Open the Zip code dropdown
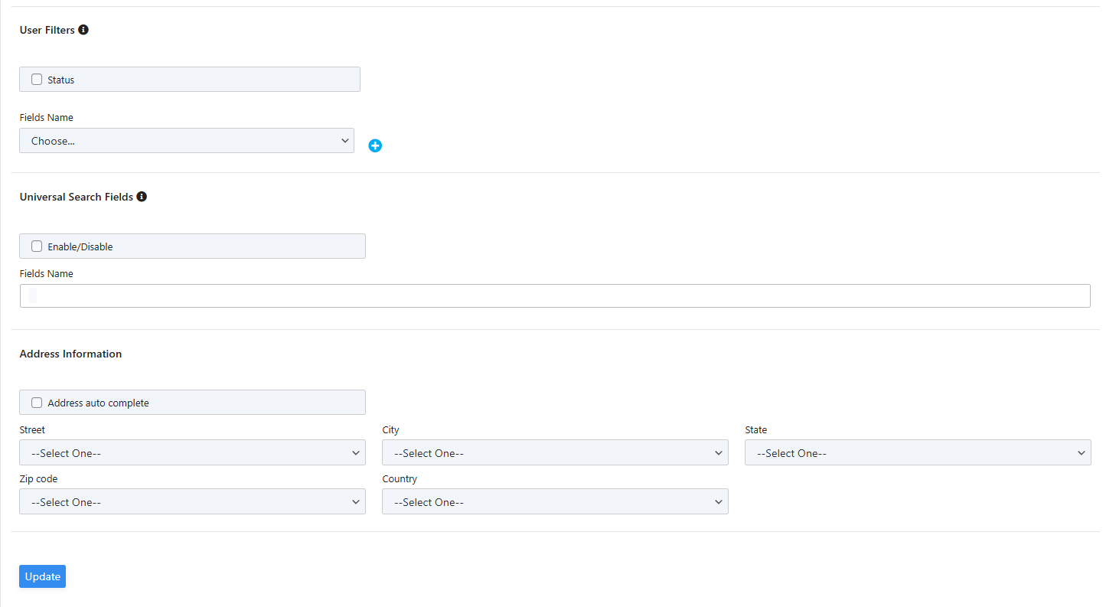 click(x=192, y=502)
